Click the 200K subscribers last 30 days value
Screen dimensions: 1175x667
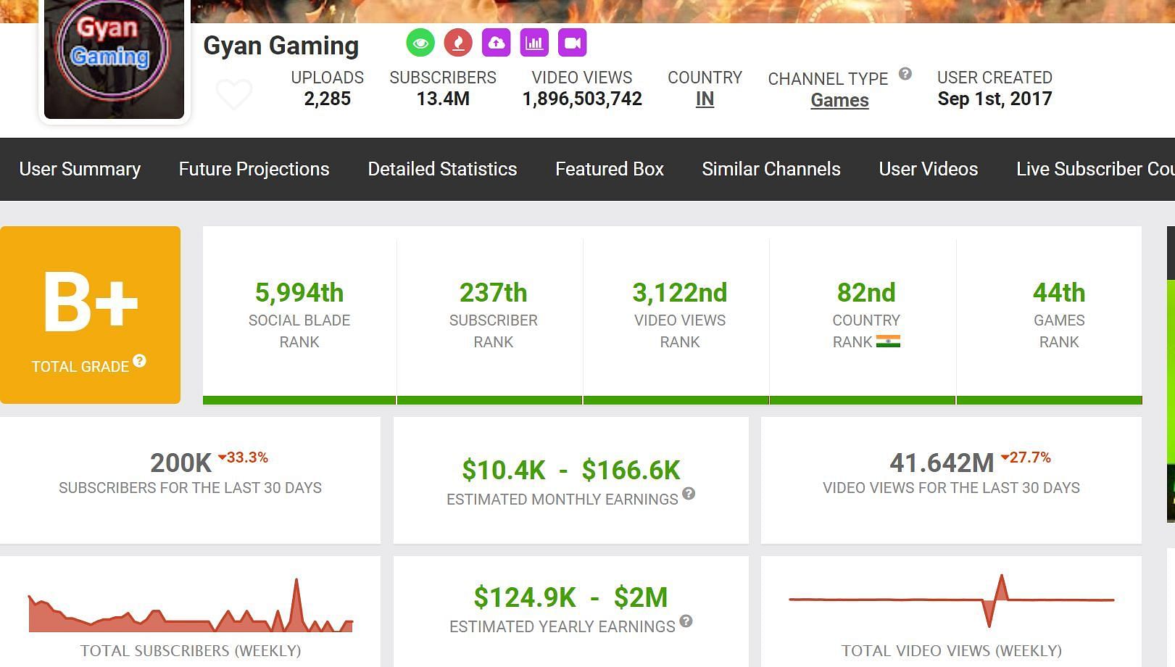pyautogui.click(x=180, y=463)
